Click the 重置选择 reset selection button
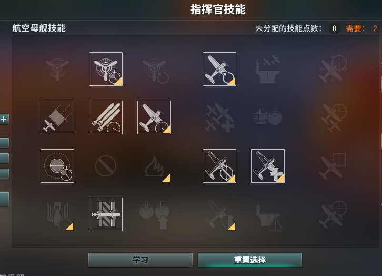 pyautogui.click(x=250, y=260)
